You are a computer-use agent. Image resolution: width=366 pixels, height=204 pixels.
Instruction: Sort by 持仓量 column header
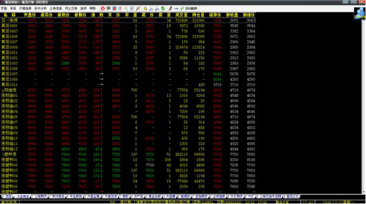click(x=198, y=15)
